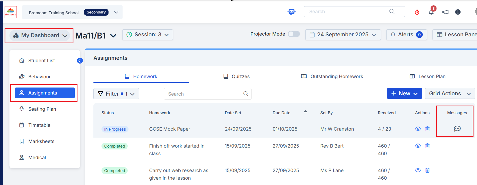Click the Received column header
The width and height of the screenshot is (477, 185).
pyautogui.click(x=387, y=113)
